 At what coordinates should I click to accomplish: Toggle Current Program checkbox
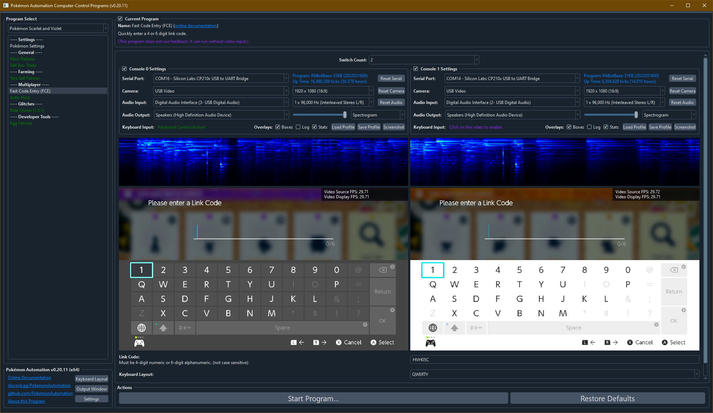click(120, 19)
